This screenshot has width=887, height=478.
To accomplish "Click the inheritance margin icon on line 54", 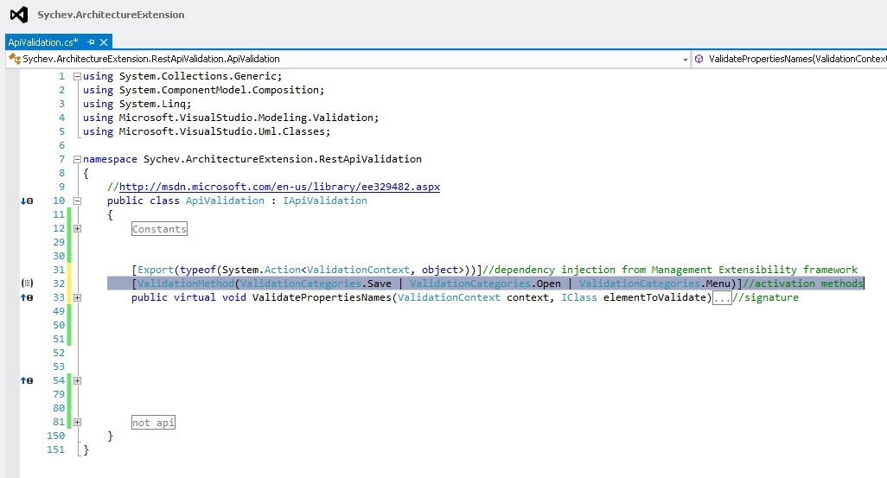I will [x=27, y=380].
